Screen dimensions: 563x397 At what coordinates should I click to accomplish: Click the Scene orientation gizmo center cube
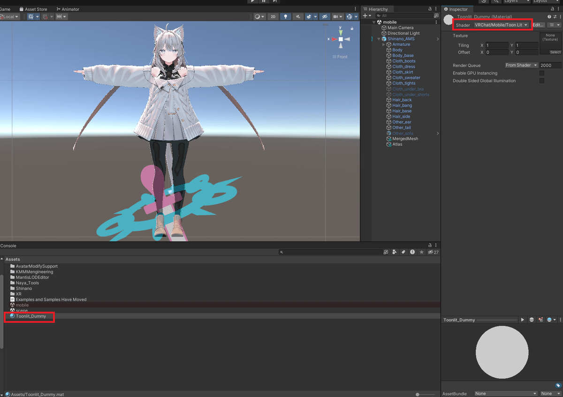[x=341, y=39]
